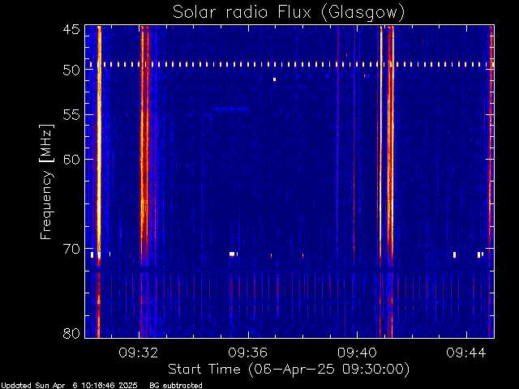The image size is (519, 389).
Task: Click the 09:44 time tick label
Action: [x=466, y=353]
